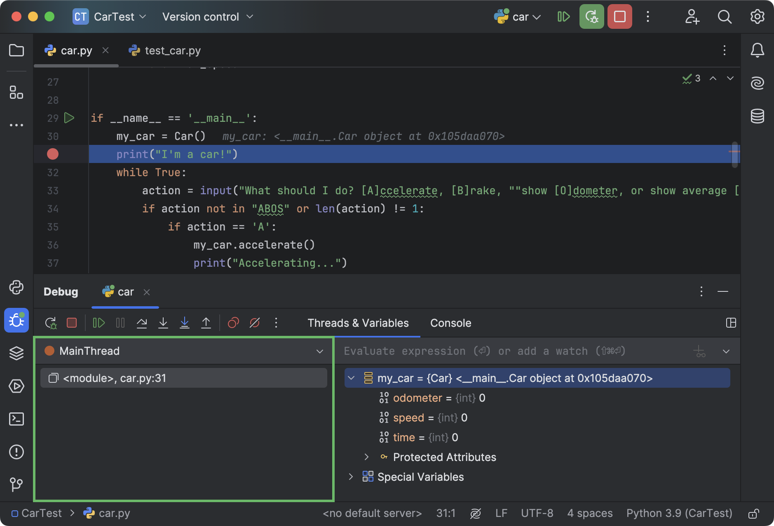Expand the Special Variables group
Viewport: 774px width, 526px height.
pyautogui.click(x=351, y=477)
